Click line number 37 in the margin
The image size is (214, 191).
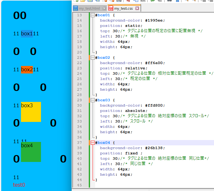(x=79, y=143)
